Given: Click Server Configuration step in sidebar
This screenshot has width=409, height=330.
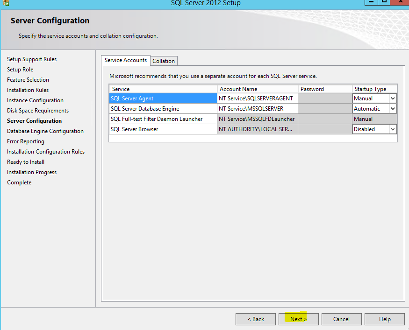Looking at the screenshot, I should 35,121.
